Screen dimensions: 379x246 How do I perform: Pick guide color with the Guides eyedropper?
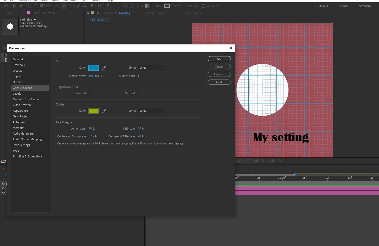(104, 111)
